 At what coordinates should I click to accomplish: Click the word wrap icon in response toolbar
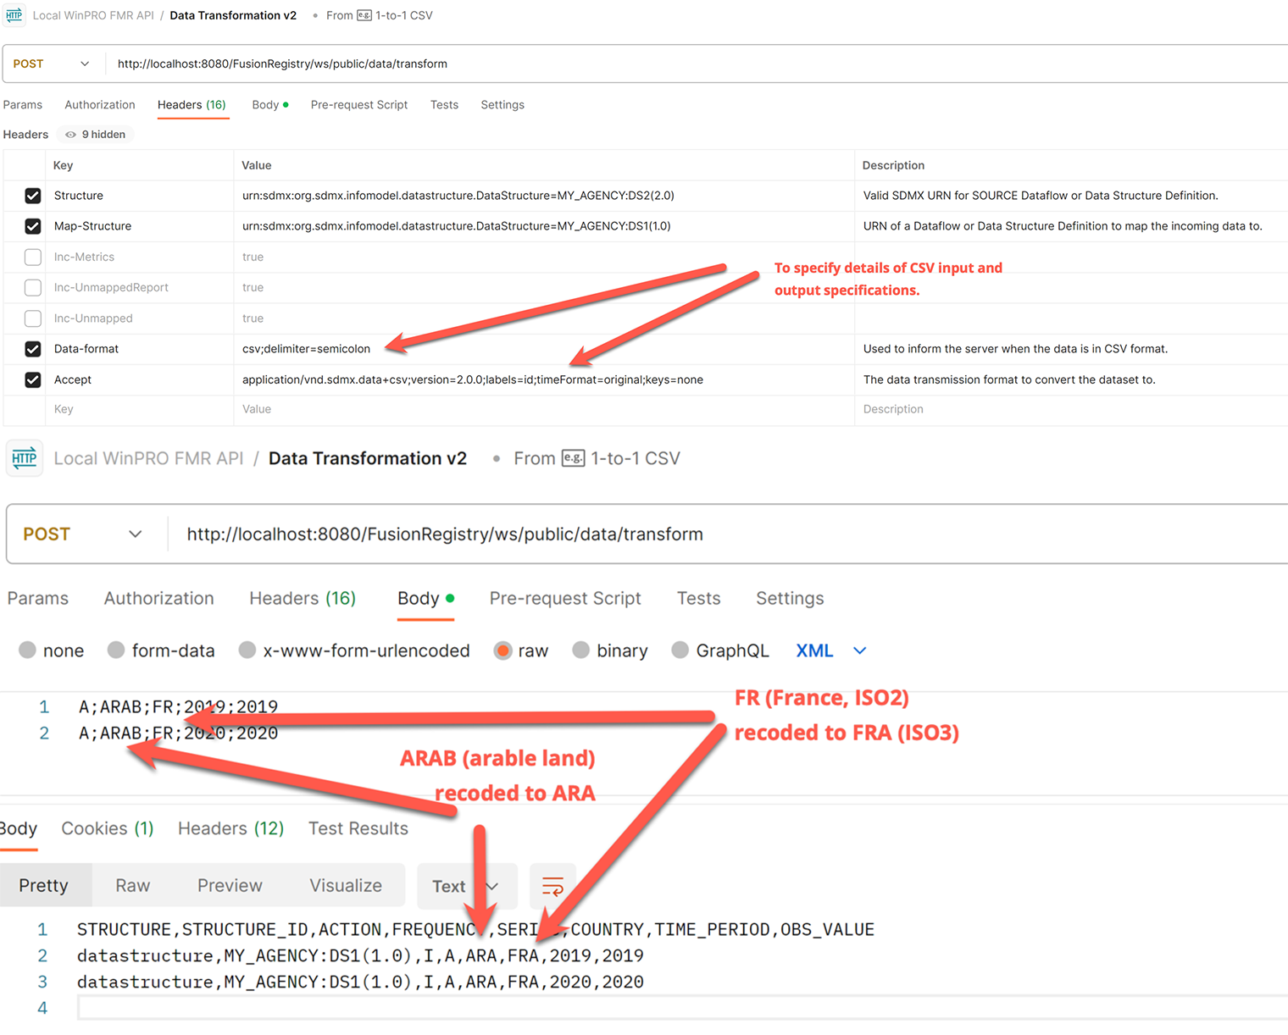[x=552, y=886]
